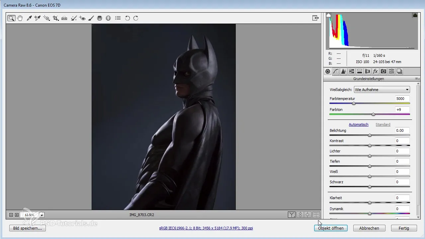Select the Straighten tool

64,18
